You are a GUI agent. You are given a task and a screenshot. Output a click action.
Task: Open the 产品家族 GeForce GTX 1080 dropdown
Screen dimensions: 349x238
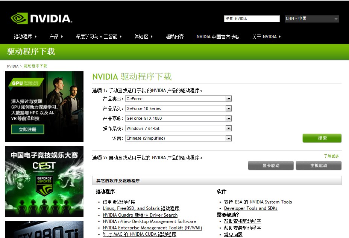179,119
